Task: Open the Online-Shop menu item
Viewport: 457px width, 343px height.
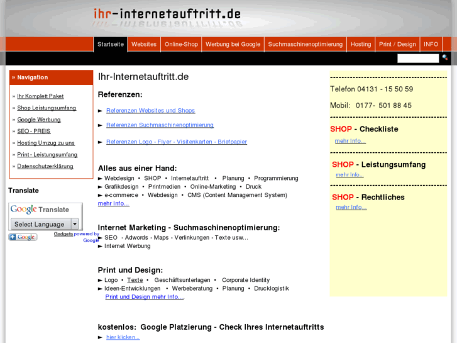Action: (181, 45)
